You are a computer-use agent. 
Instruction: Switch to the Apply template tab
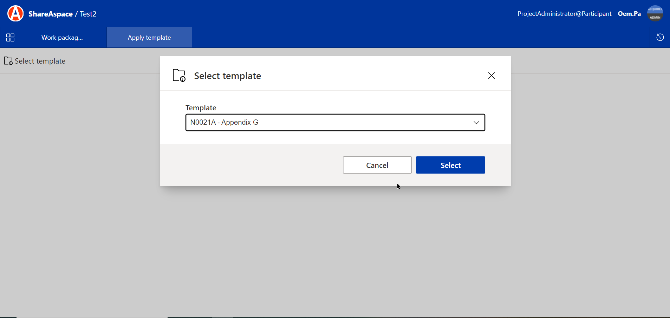pos(149,38)
